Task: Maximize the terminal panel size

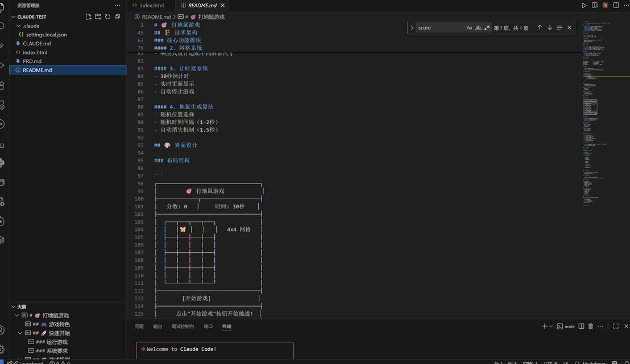Action: click(616, 327)
